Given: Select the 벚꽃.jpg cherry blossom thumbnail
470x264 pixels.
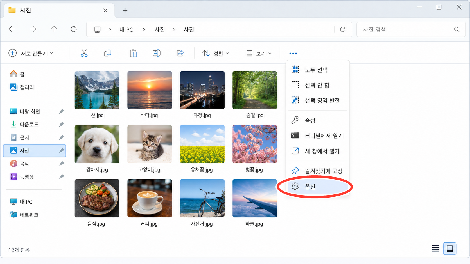Looking at the screenshot, I should pyautogui.click(x=255, y=144).
